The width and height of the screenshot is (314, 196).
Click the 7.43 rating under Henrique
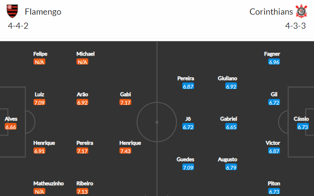pos(125,151)
